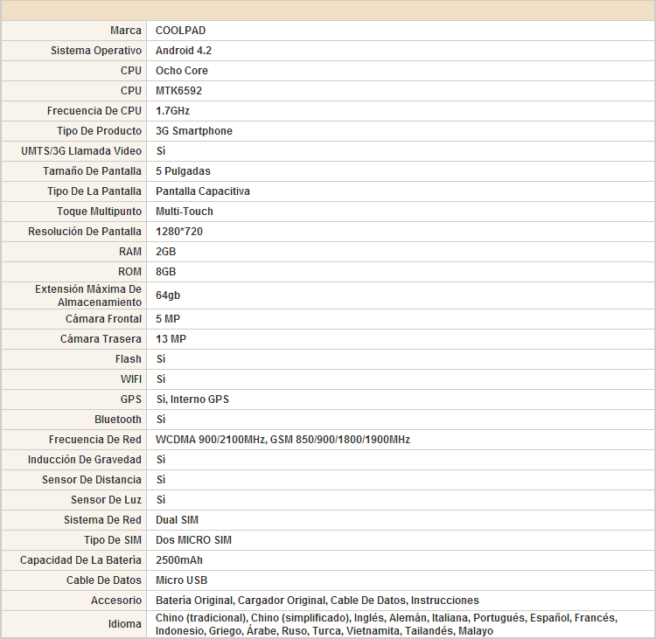
Task: Click the 'Cable De Datos' label
Action: pos(104,580)
